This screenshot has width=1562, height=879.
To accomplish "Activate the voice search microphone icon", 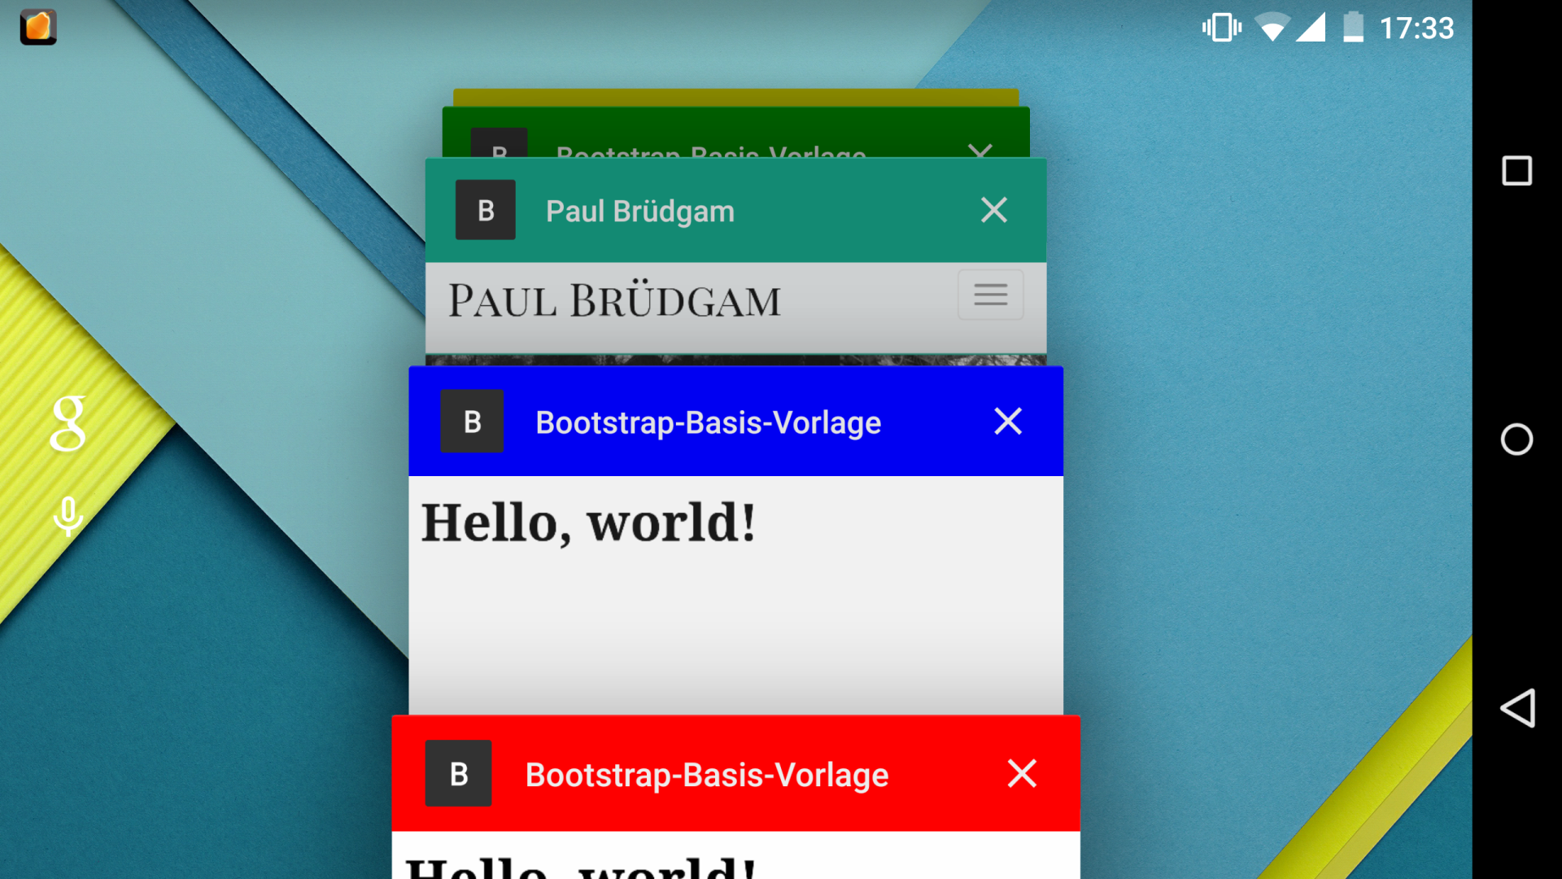I will [x=68, y=516].
